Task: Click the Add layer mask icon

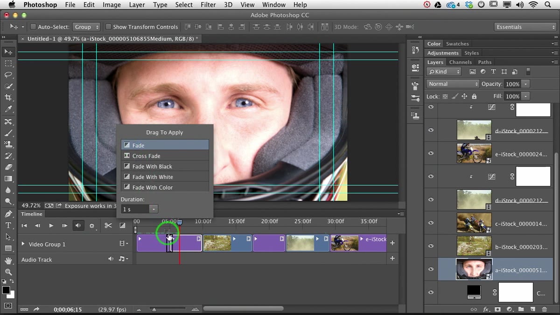Action: pyautogui.click(x=497, y=309)
